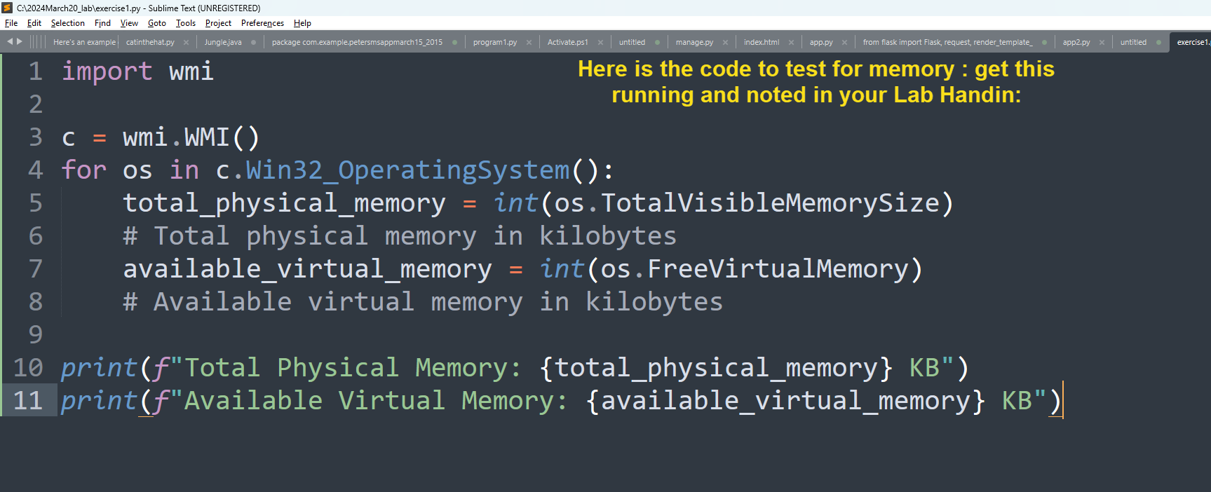Select the exercise1.py tab
The width and height of the screenshot is (1211, 492).
1192,42
